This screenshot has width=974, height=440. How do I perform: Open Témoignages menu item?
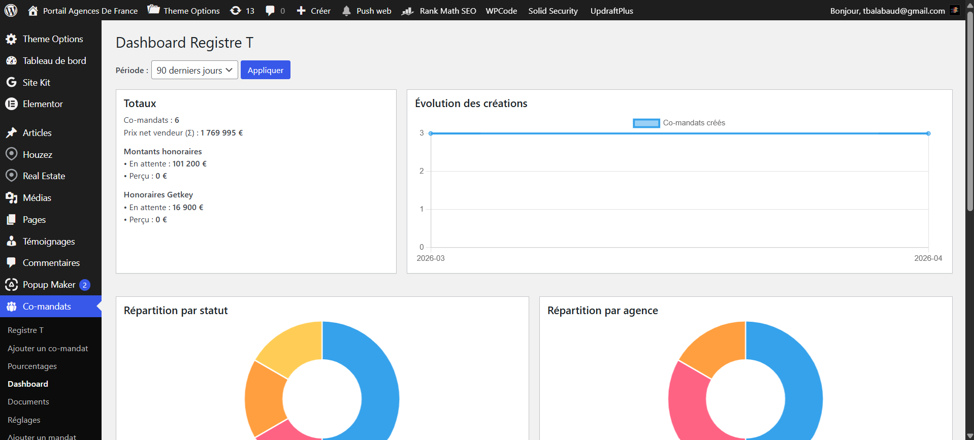51,241
